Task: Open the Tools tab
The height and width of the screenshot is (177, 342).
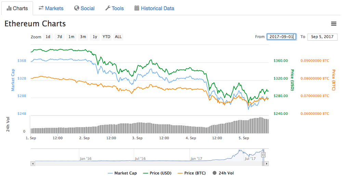Action: (x=115, y=8)
